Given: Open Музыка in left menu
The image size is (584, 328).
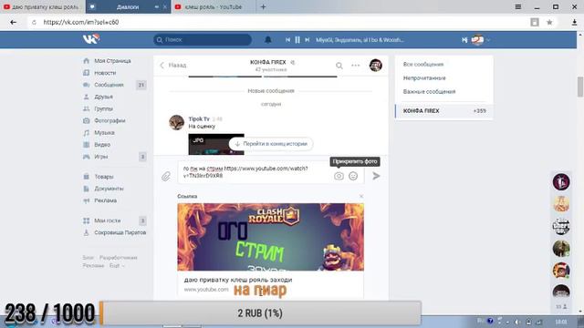Looking at the screenshot, I should pyautogui.click(x=104, y=132).
